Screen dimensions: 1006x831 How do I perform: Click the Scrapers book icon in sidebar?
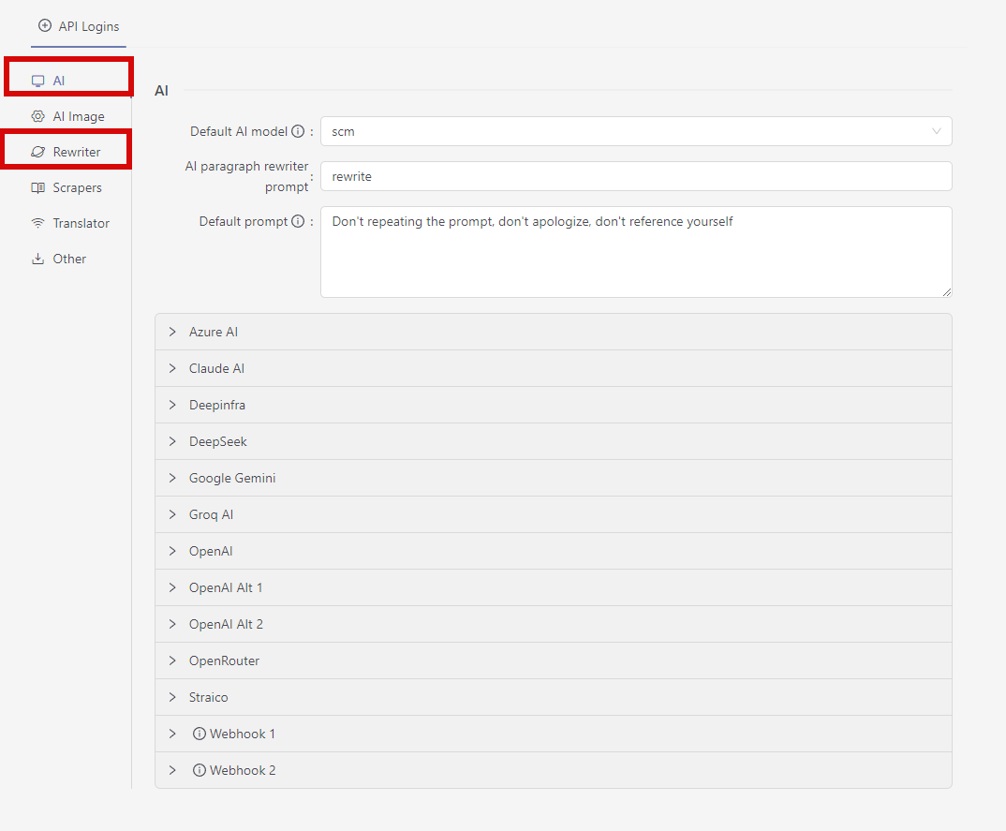pyautogui.click(x=37, y=188)
